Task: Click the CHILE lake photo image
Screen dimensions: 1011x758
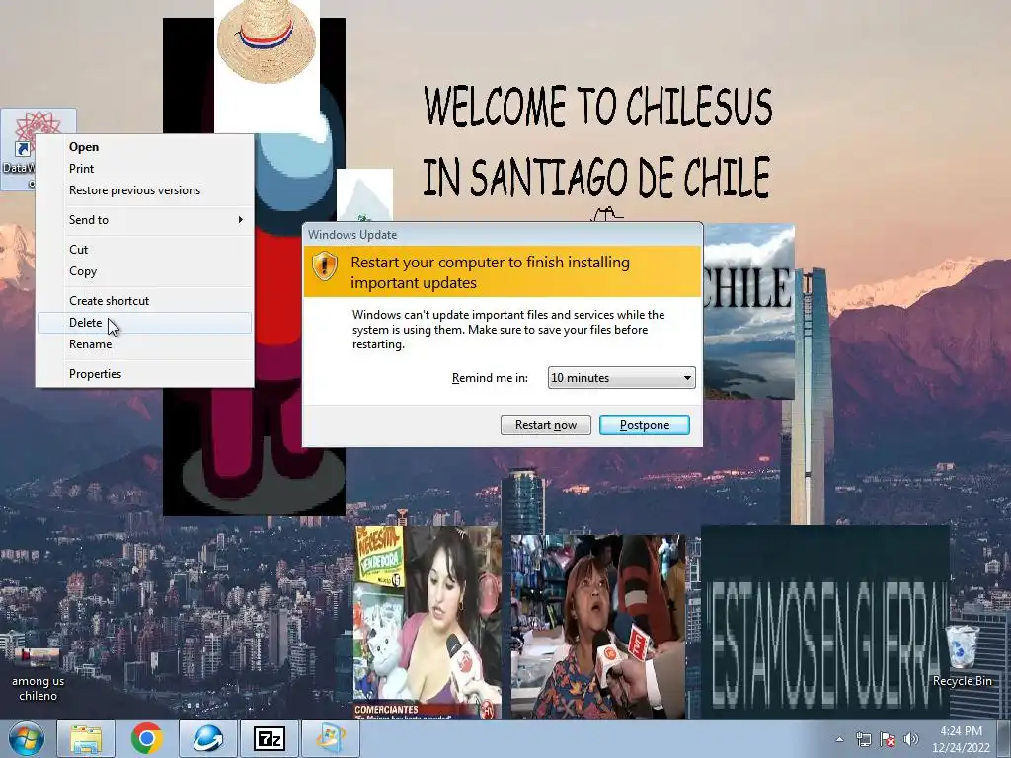Action: pos(748,311)
